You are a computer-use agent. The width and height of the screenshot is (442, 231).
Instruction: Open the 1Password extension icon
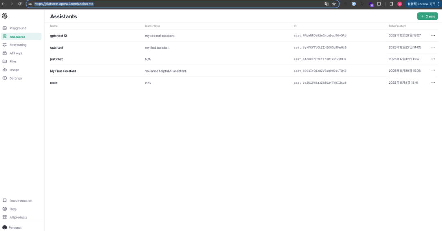(x=354, y=4)
